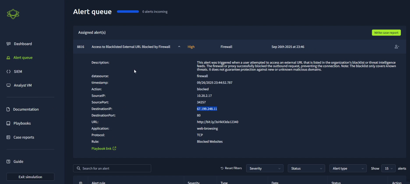Unassign alert 8816 using the user icon

click(x=397, y=47)
